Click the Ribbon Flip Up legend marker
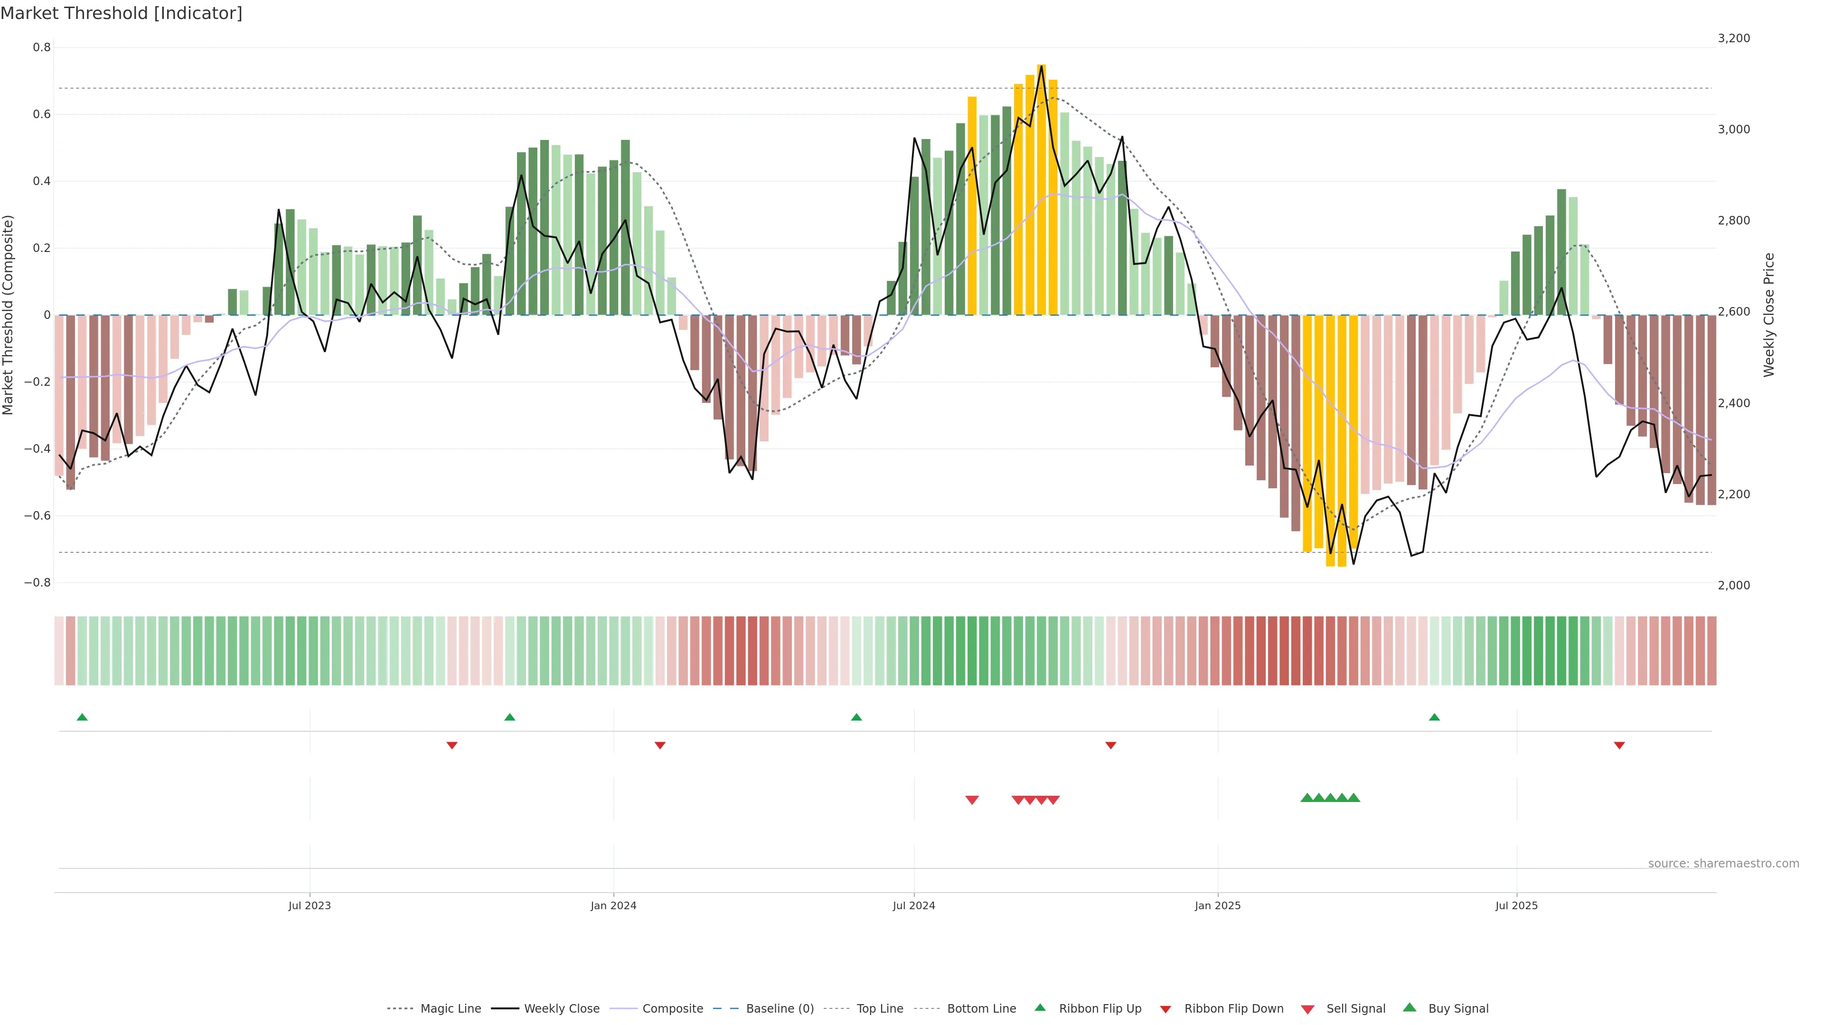1823x1025 pixels. pyautogui.click(x=1040, y=1007)
